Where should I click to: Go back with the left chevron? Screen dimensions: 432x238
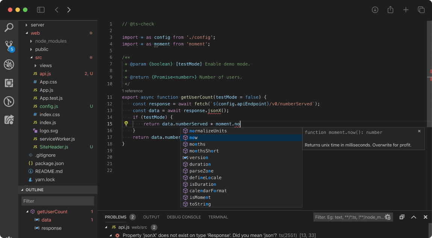point(56,10)
